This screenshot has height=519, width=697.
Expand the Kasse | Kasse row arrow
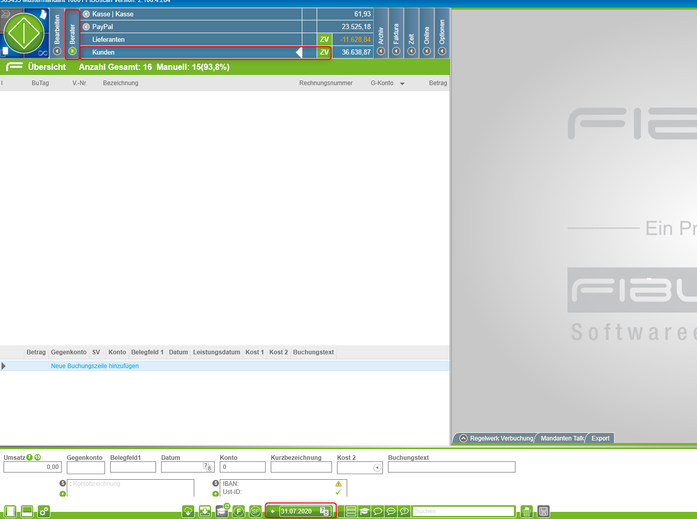[86, 14]
